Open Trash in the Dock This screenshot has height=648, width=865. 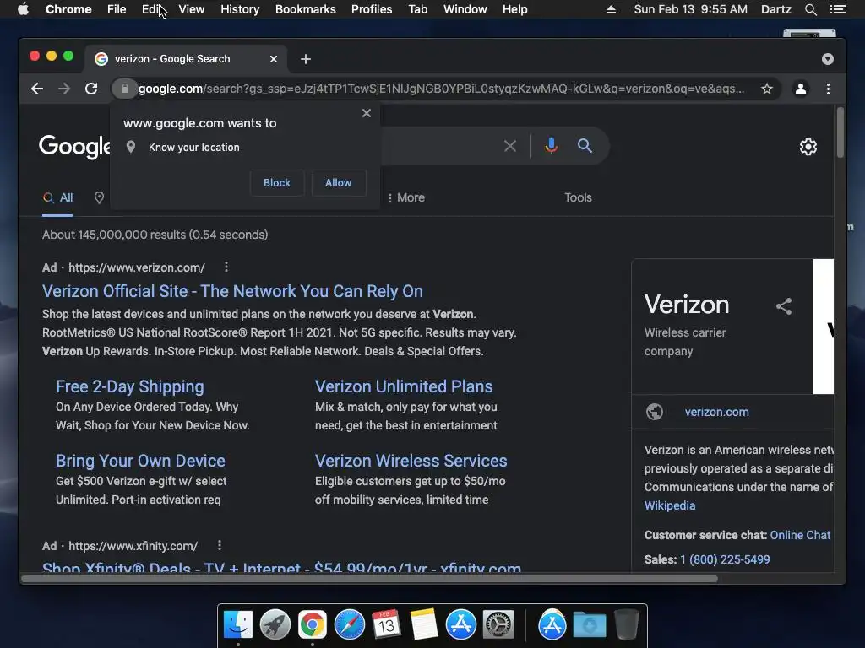tap(626, 625)
